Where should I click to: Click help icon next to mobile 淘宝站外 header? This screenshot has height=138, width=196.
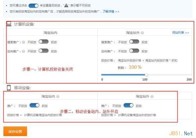(152, 96)
